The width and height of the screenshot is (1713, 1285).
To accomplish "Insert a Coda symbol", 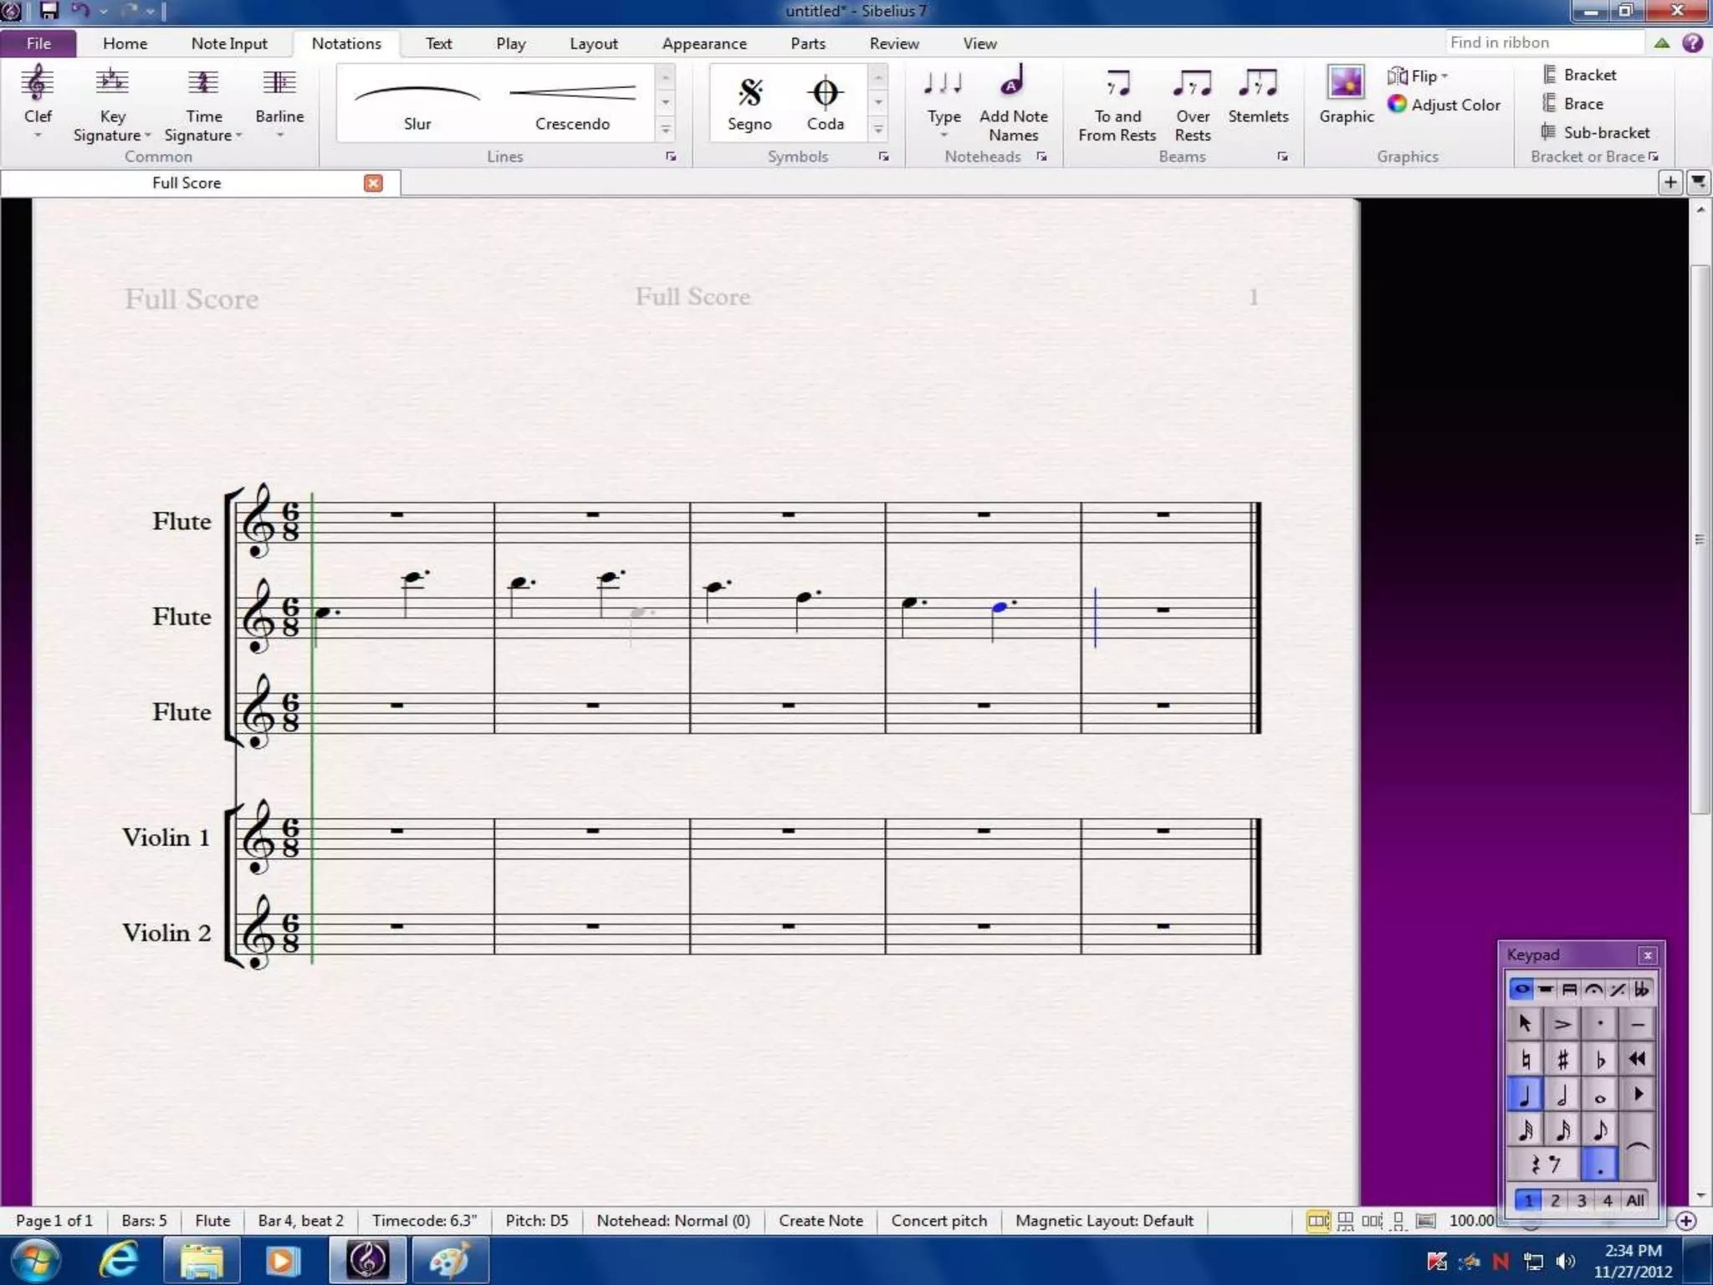I will point(825,103).
